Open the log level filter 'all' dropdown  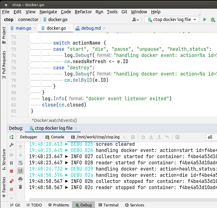(x=211, y=137)
